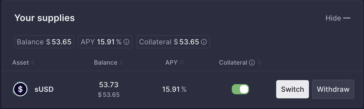The width and height of the screenshot is (364, 109).
Task: Click info icon in Collateral column header
Action: point(252,63)
